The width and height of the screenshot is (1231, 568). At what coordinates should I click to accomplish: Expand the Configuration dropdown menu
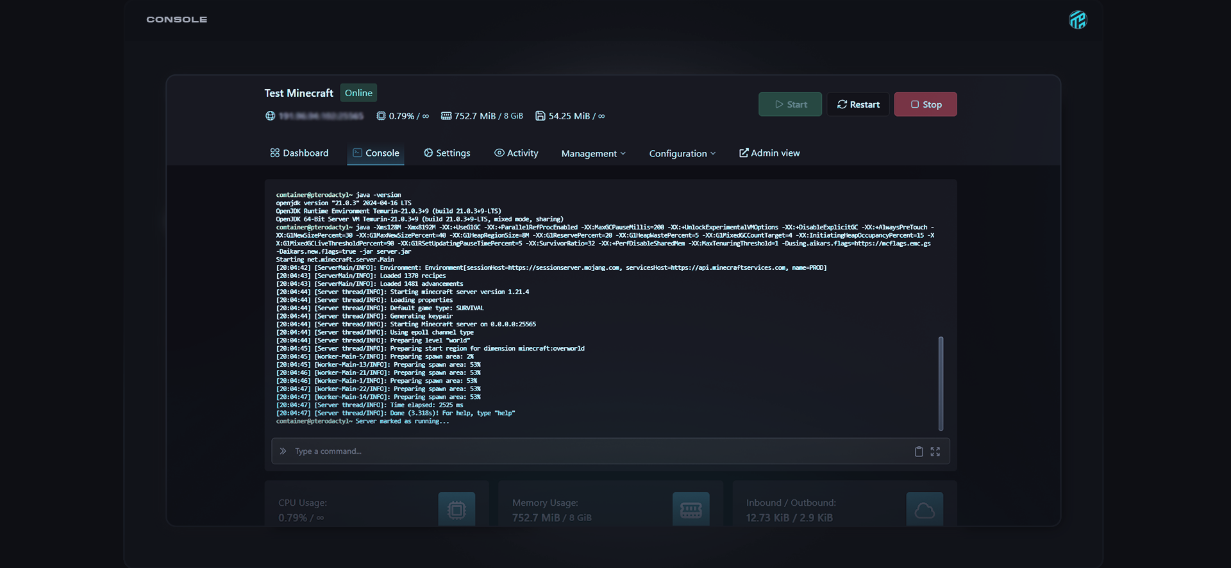[x=682, y=154]
